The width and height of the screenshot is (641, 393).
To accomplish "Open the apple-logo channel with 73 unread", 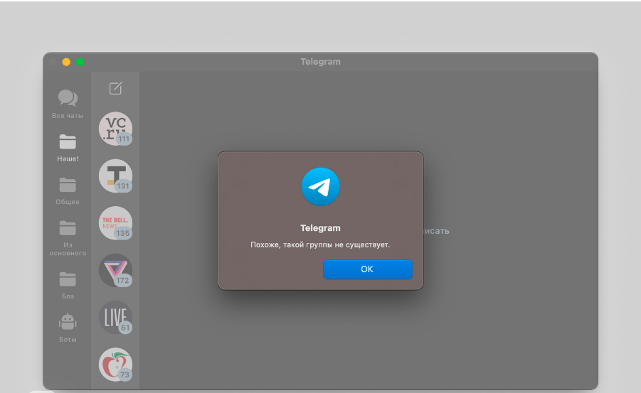I will click(116, 365).
